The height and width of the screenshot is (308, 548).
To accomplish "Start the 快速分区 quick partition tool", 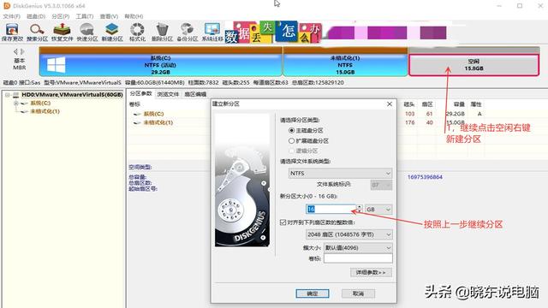I will point(87,33).
